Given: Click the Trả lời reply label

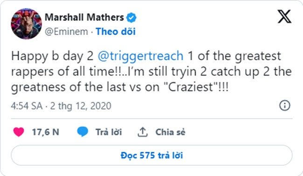Looking at the screenshot, I should coord(109,132).
